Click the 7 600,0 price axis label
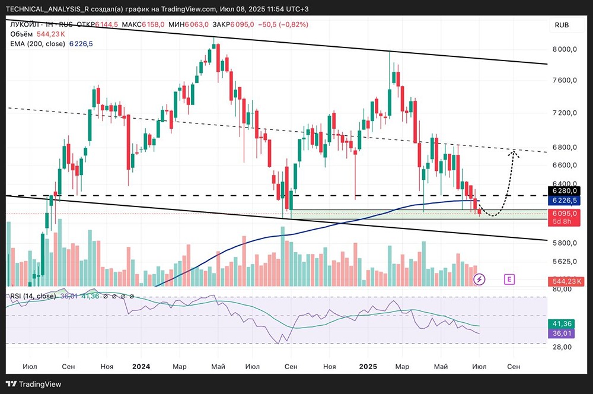 565,80
